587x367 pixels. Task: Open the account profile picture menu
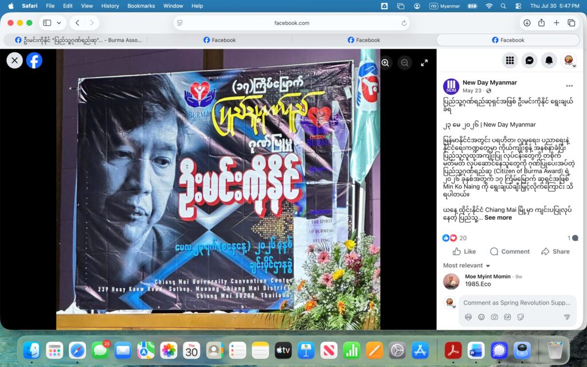click(x=569, y=60)
